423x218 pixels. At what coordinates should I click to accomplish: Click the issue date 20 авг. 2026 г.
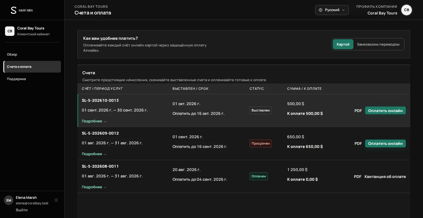[x=186, y=170]
